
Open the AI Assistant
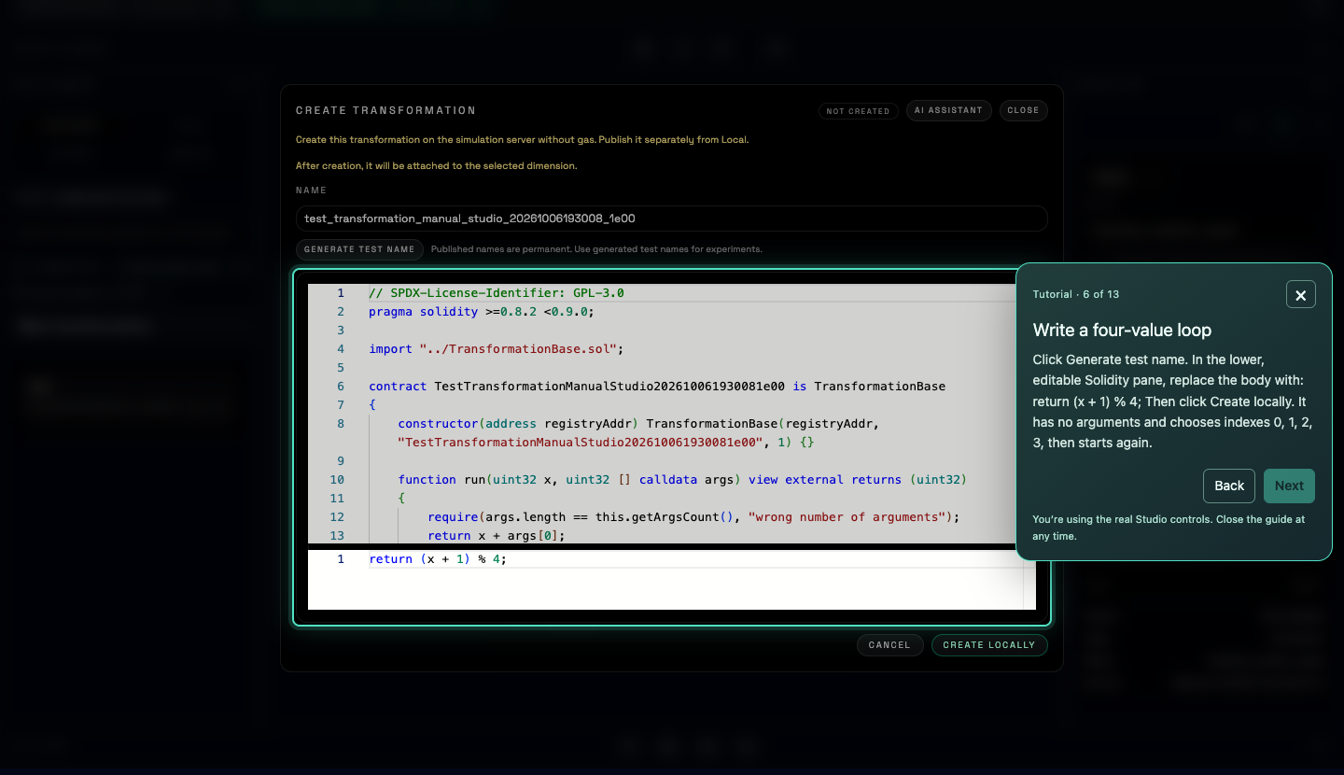pyautogui.click(x=948, y=110)
